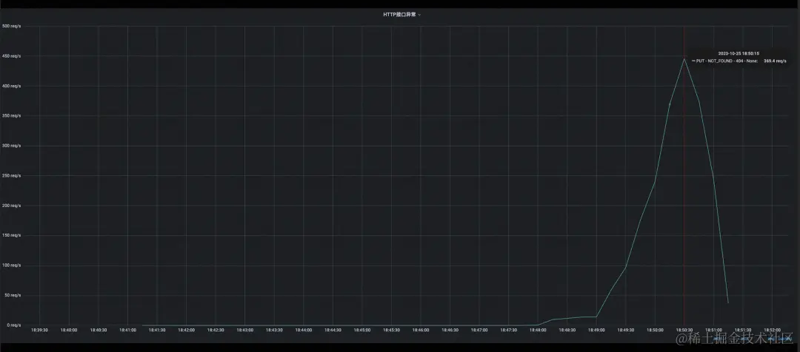Click the 18:44:00 time axis label
Image resolution: width=800 pixels, height=352 pixels.
[x=304, y=330]
